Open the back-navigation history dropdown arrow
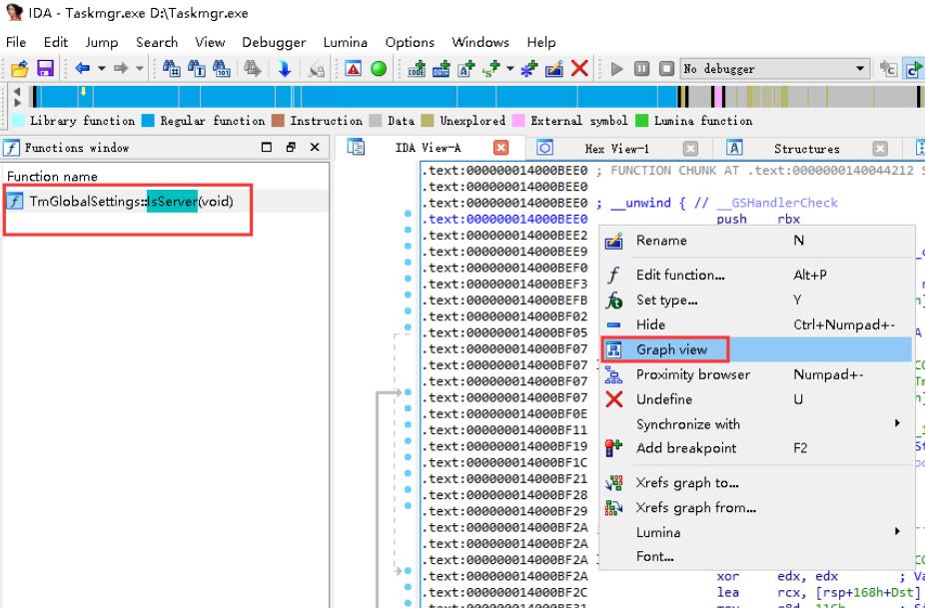 click(x=102, y=69)
